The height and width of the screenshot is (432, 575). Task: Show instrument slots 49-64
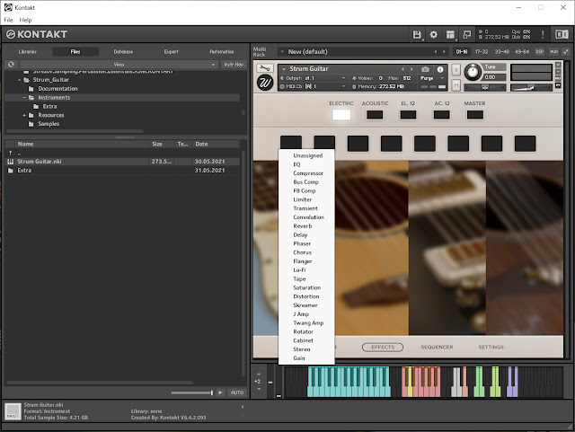coord(522,52)
